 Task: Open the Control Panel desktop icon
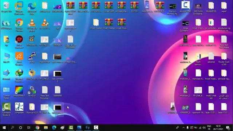[7, 93]
